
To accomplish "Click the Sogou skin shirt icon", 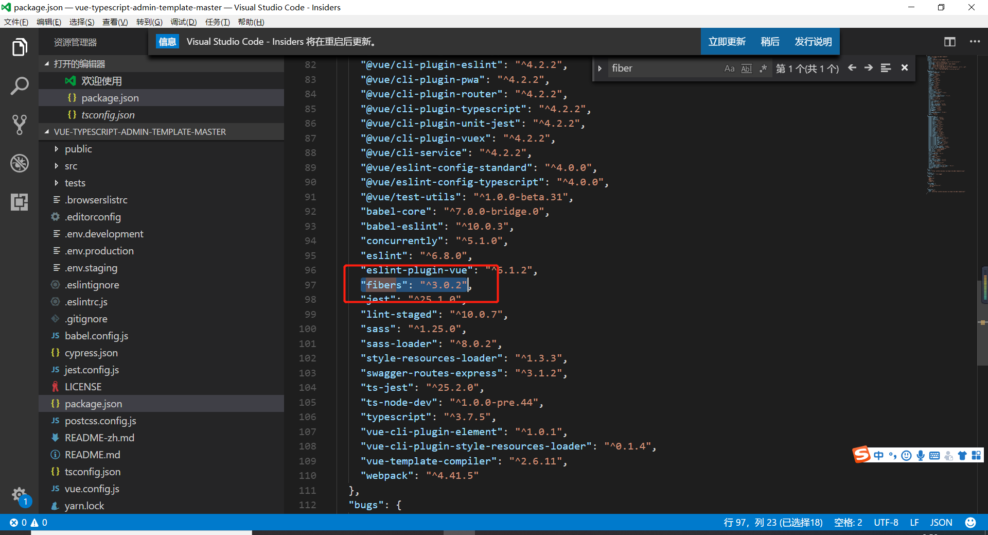I will click(962, 456).
